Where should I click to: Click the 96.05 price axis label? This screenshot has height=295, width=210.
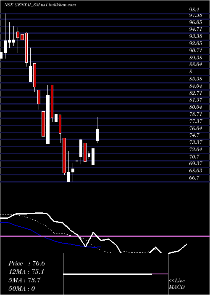pyautogui.click(x=196, y=22)
